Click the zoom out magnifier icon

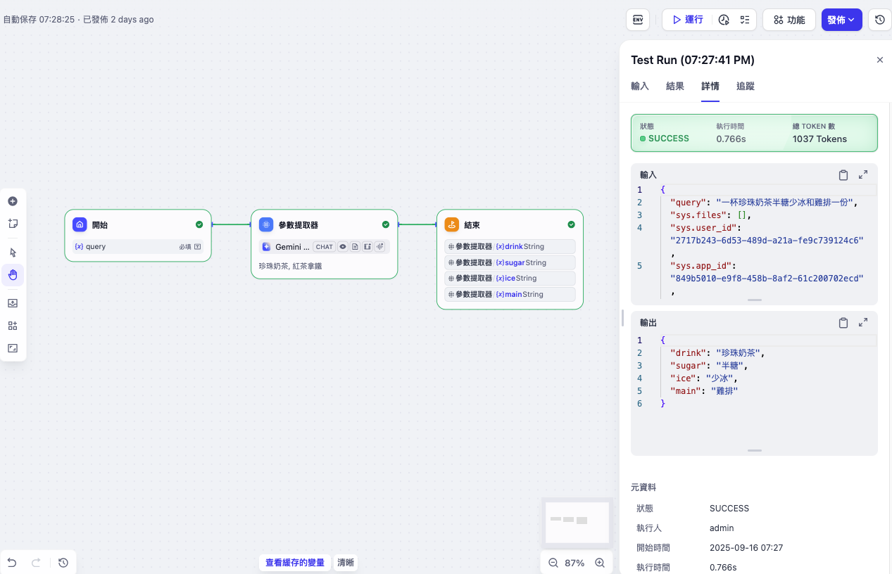tap(553, 563)
